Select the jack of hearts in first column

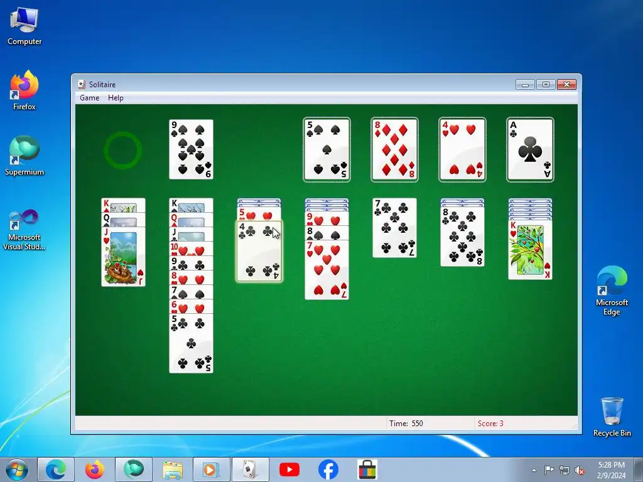[x=124, y=256]
